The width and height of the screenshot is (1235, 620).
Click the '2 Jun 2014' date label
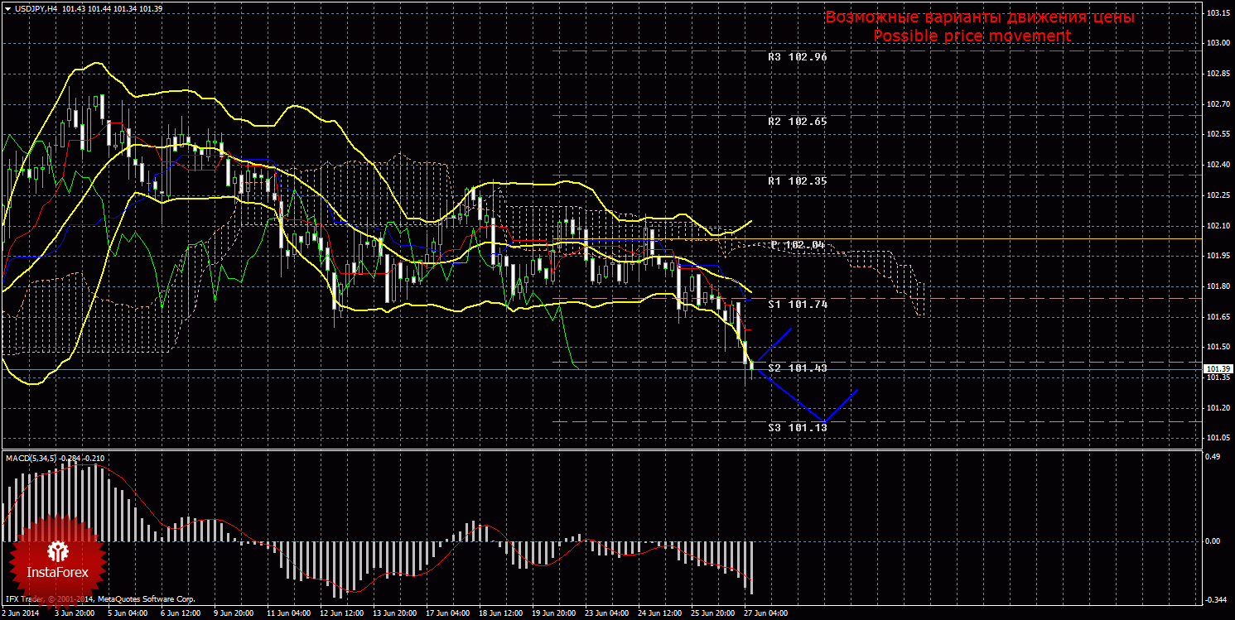pyautogui.click(x=22, y=613)
